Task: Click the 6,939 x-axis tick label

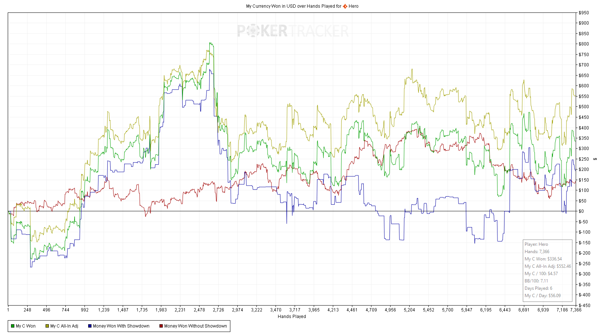Action: 543,310
